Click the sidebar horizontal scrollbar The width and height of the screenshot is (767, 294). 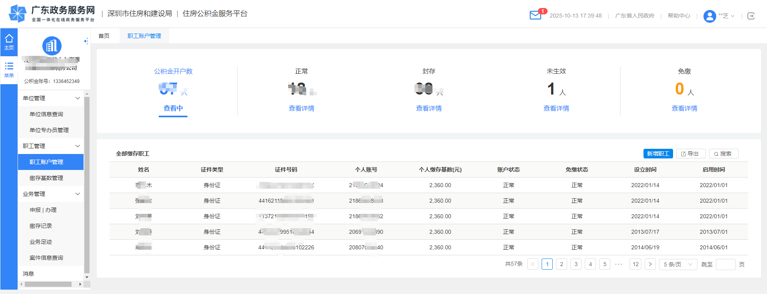(x=48, y=284)
